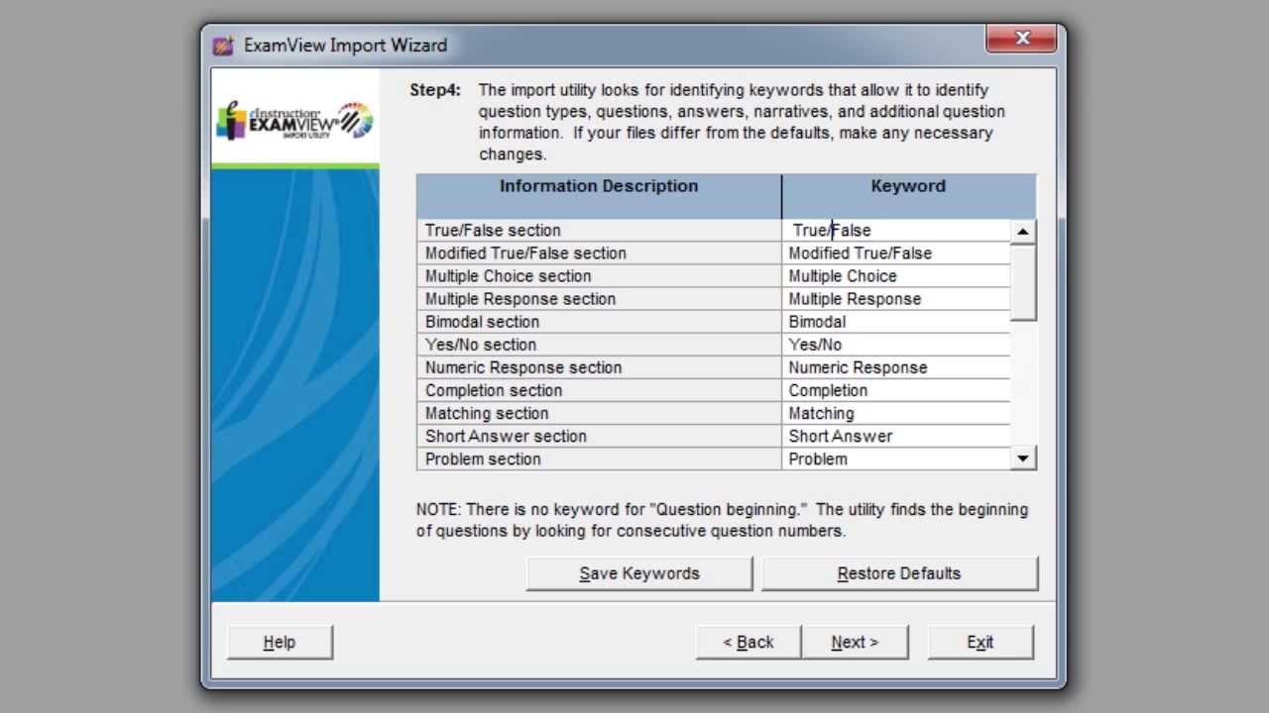Screen dimensions: 1269x713
Task: Click the 'Step4:' label
Action: click(x=435, y=90)
